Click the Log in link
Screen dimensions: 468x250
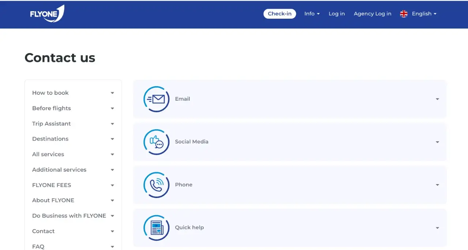(337, 14)
